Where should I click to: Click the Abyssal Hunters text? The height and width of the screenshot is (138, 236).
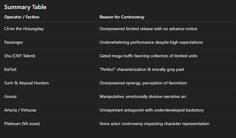click(x=33, y=83)
